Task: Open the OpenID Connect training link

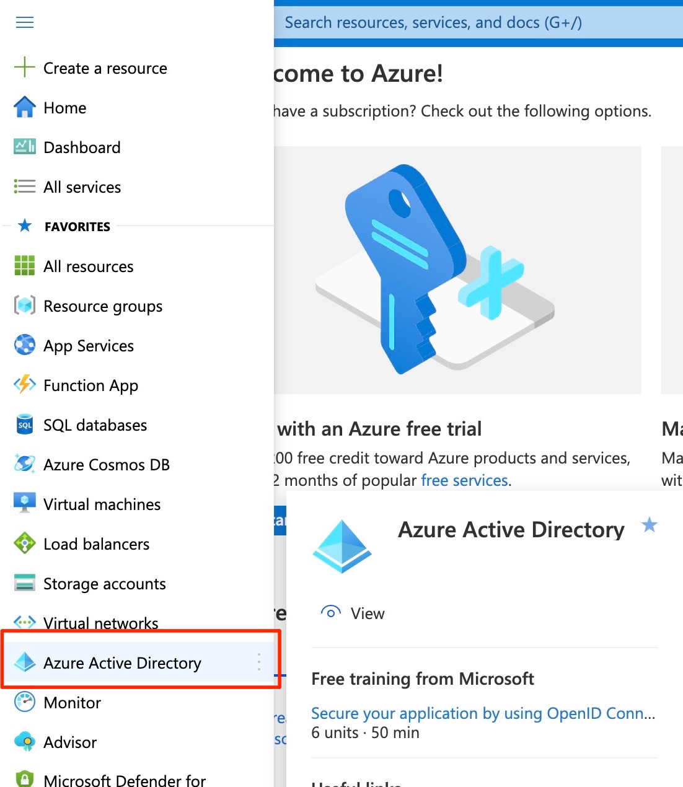Action: [483, 713]
